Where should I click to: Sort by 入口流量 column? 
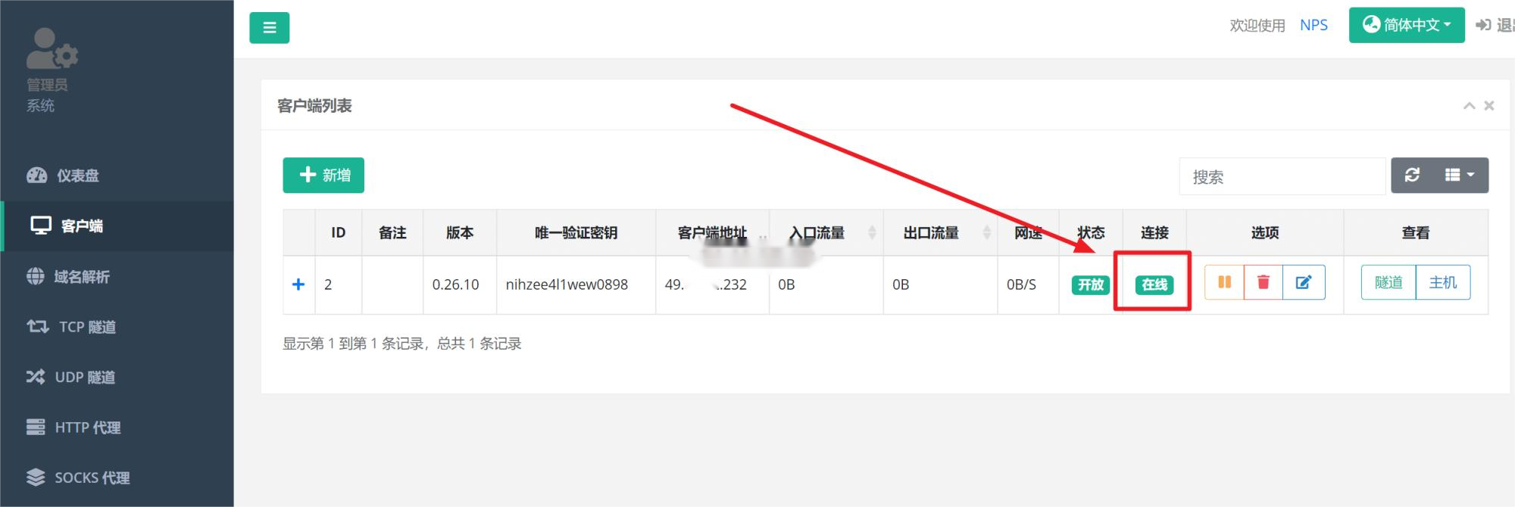pyautogui.click(x=826, y=232)
